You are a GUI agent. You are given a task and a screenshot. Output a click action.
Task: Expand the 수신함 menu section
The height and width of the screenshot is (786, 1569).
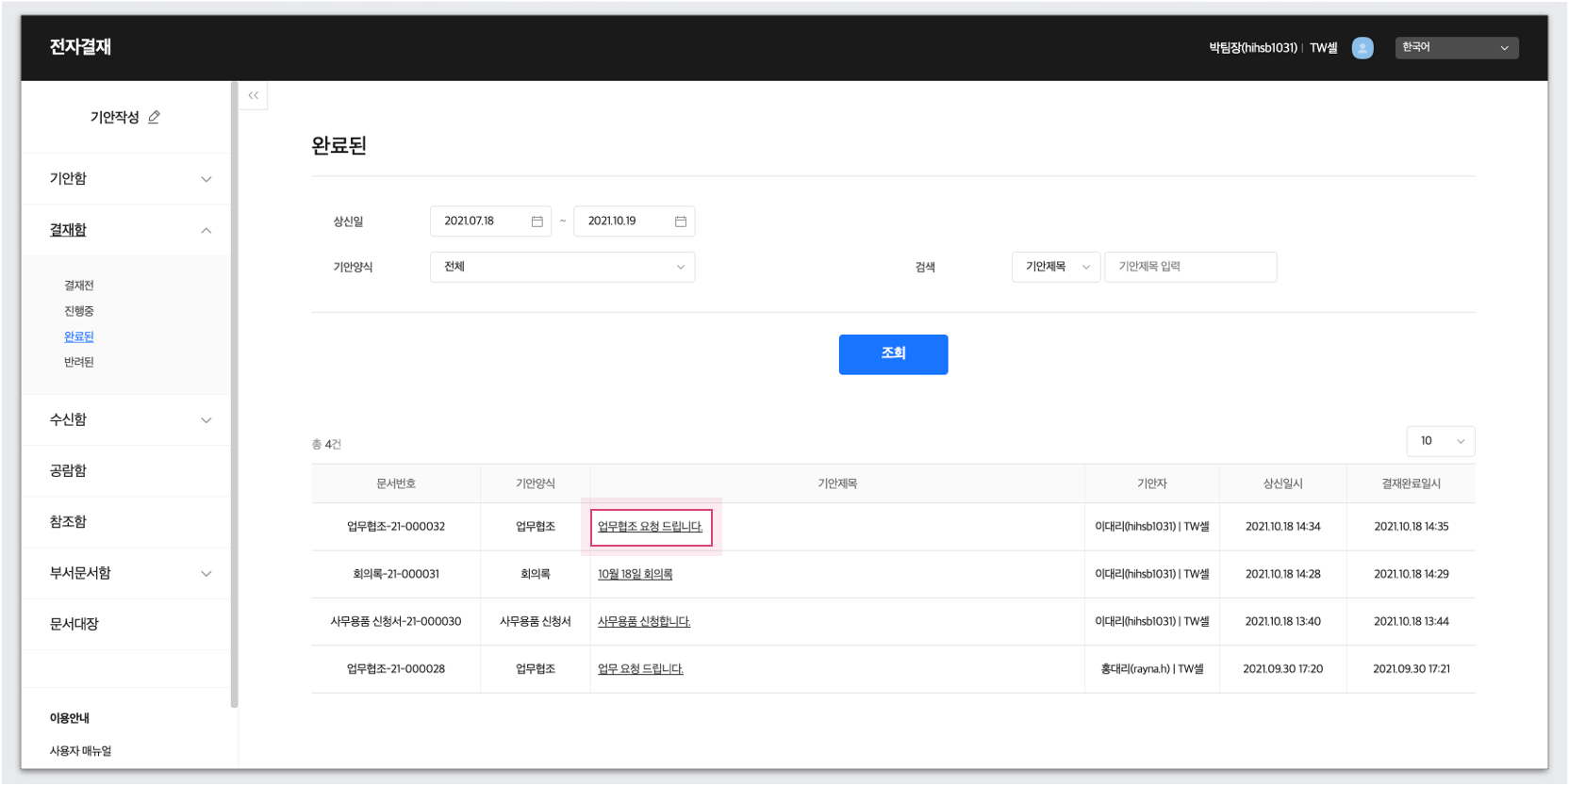tap(206, 420)
